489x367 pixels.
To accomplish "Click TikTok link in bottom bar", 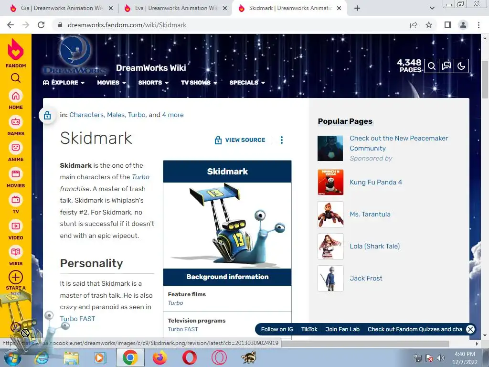I will tap(309, 329).
